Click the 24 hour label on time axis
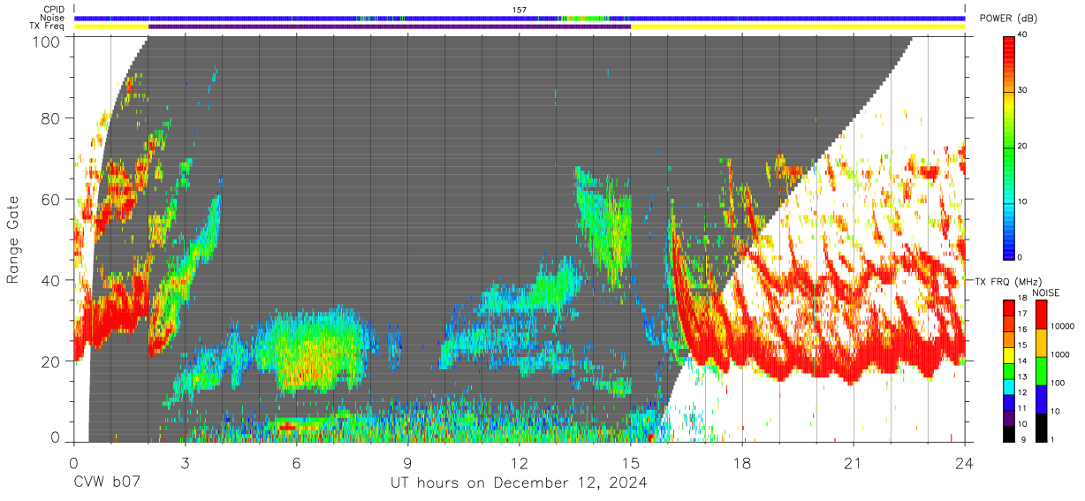 tap(965, 463)
